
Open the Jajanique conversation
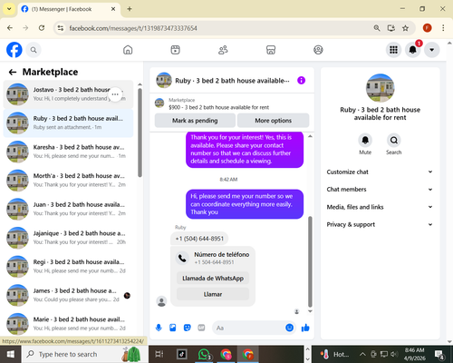click(x=68, y=238)
